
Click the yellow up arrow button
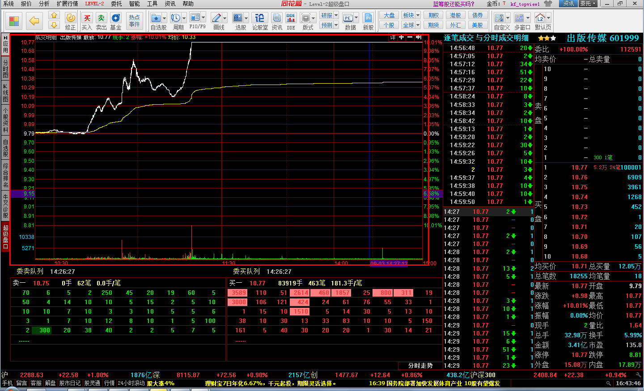(x=54, y=15)
